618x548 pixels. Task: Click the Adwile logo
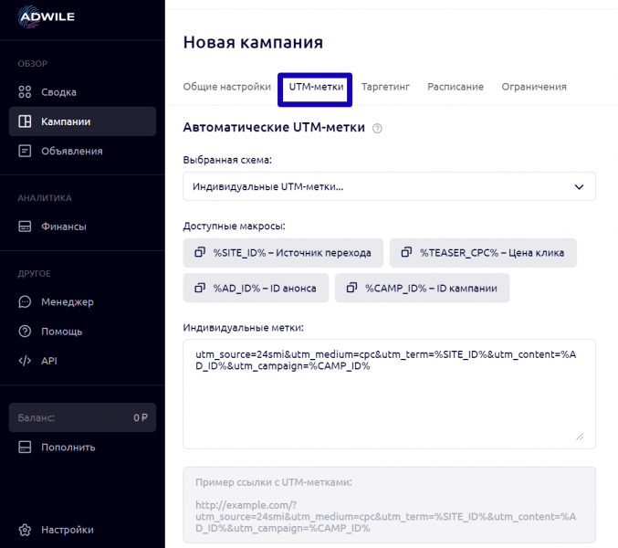[x=47, y=16]
